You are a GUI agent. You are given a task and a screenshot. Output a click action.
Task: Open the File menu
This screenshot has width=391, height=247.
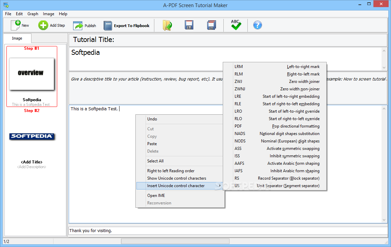tap(8, 14)
